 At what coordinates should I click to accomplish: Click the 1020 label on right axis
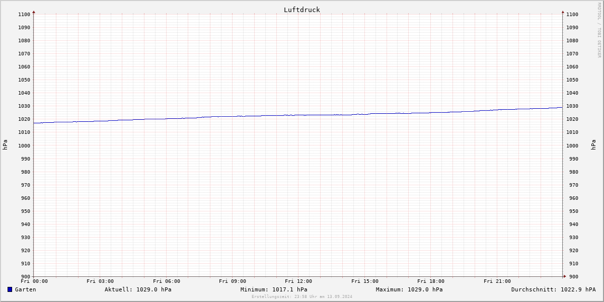point(573,119)
